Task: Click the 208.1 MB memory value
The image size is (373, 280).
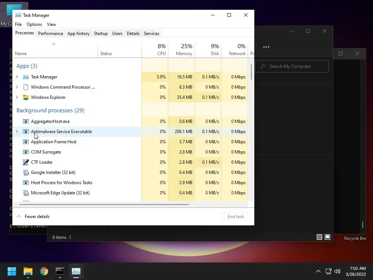Action: [x=184, y=132]
